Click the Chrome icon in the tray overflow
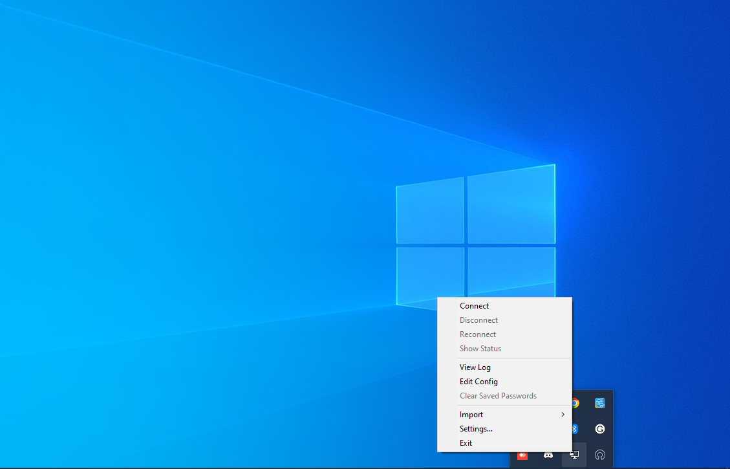The height and width of the screenshot is (469, 730). tap(575, 403)
